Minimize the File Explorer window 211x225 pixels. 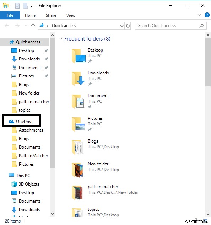point(171,5)
